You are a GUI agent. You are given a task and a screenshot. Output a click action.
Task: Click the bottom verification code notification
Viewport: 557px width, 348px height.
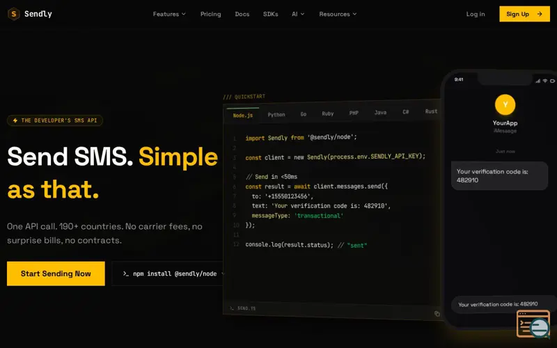pos(503,304)
